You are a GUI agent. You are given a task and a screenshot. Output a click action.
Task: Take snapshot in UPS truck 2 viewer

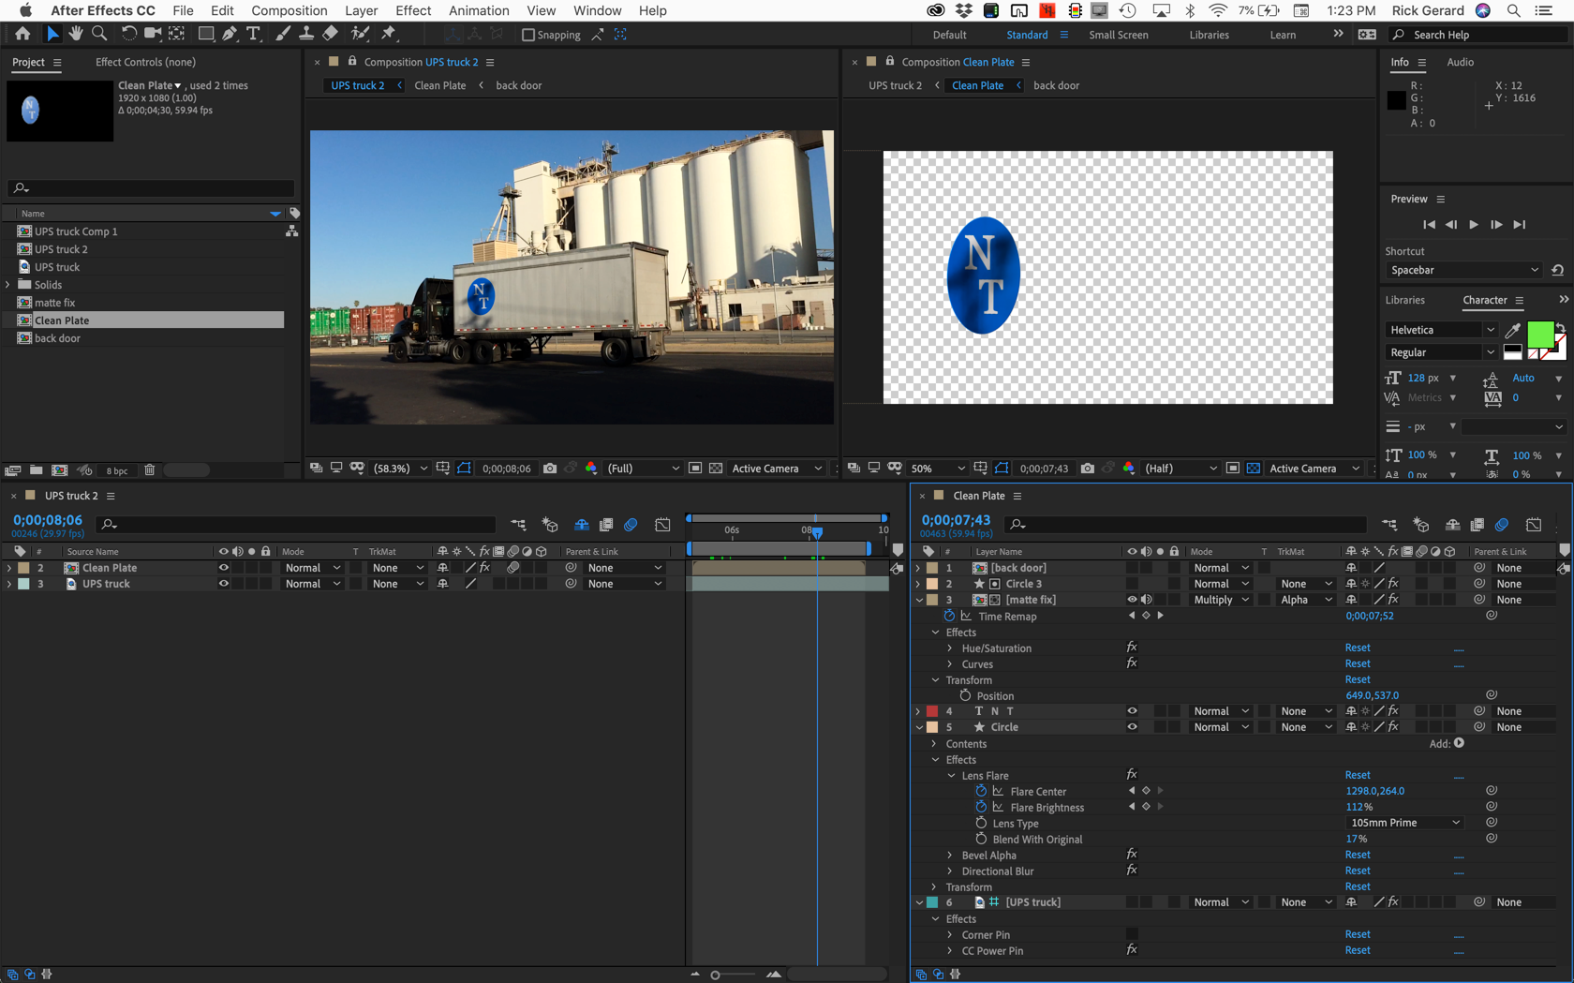tap(550, 469)
